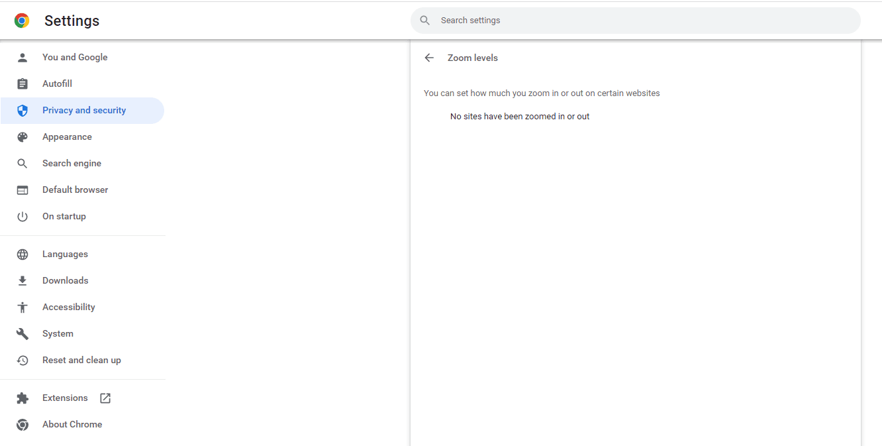Open the Downloads settings section
Viewport: 882px width, 446px height.
pos(65,280)
